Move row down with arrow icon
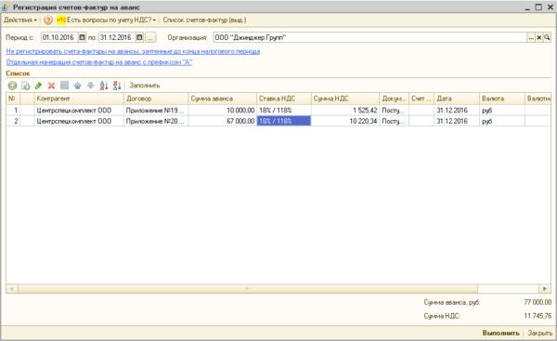This screenshot has width=557, height=341. 91,85
